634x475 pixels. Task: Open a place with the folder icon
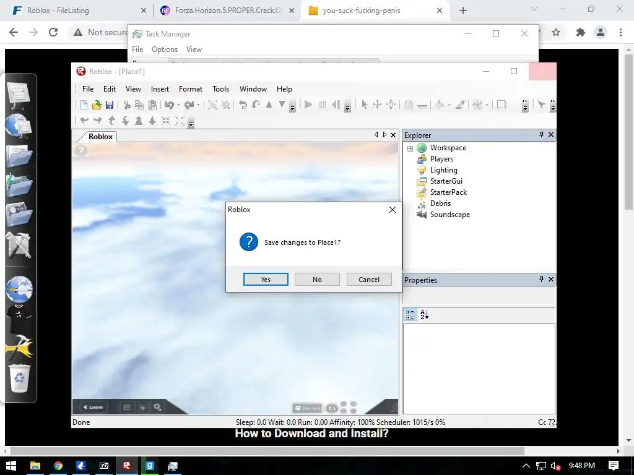tap(96, 105)
